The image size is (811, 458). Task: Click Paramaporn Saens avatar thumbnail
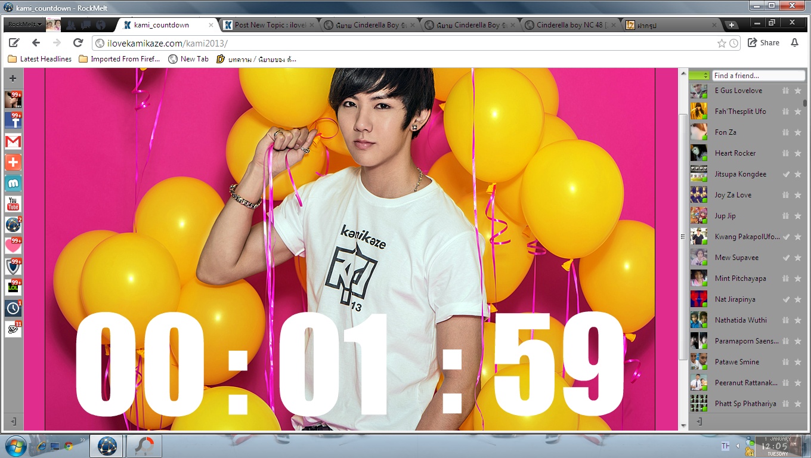[699, 341]
